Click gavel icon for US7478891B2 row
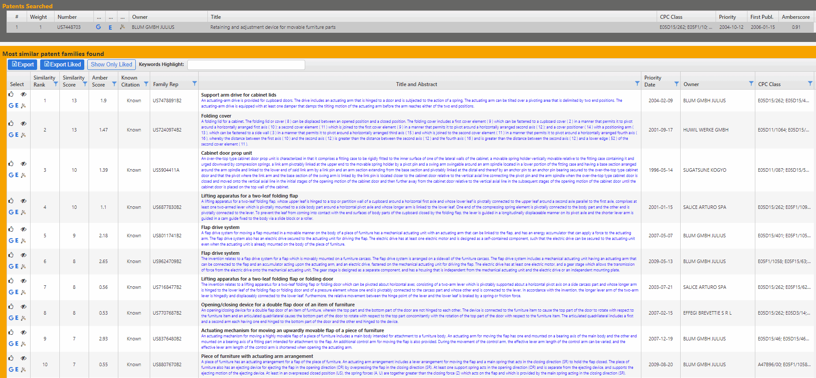The image size is (816, 378). tap(24, 105)
